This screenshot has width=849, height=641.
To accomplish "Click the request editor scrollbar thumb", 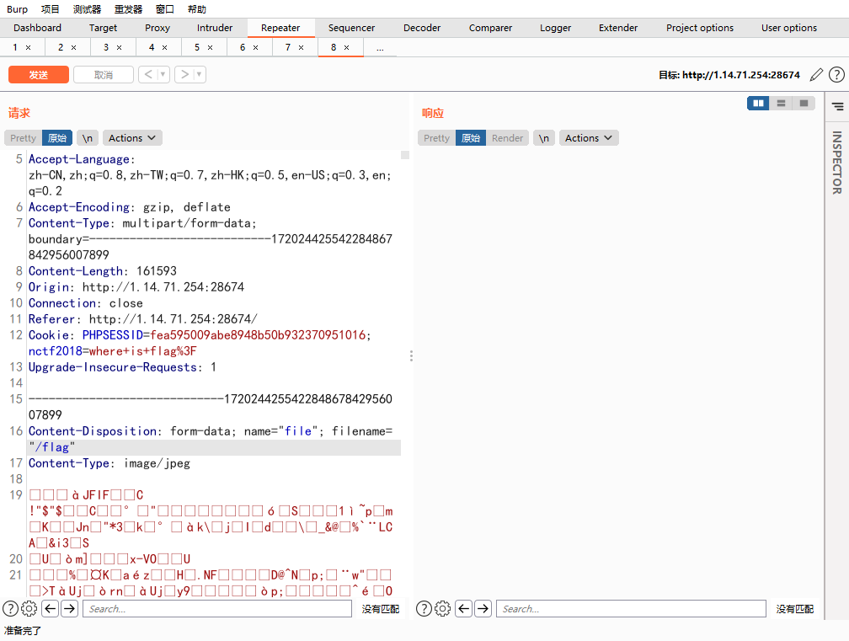I will click(x=405, y=155).
